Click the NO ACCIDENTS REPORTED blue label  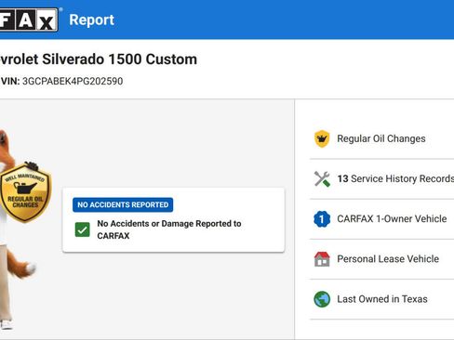(123, 204)
